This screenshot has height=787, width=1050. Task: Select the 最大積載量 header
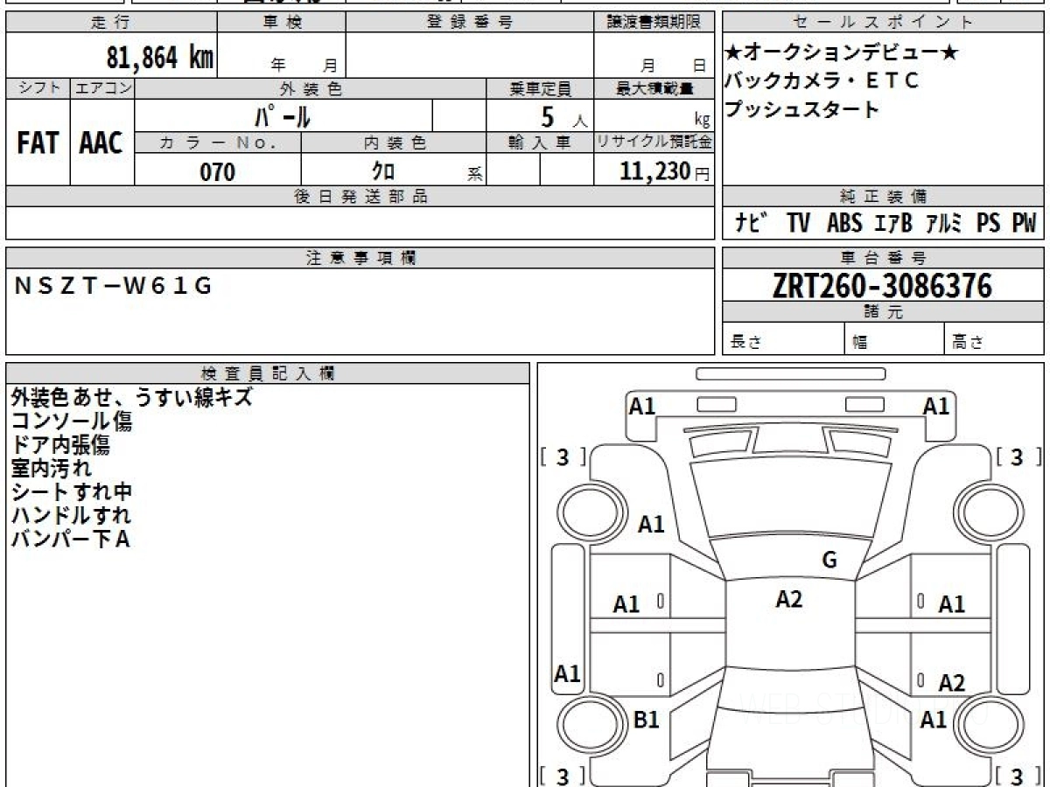pyautogui.click(x=654, y=88)
